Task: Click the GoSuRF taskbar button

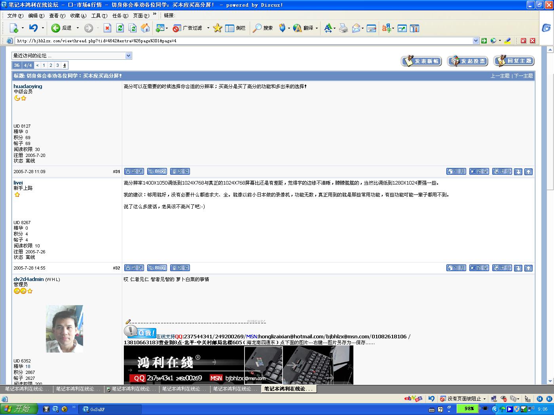Action: pos(110,409)
